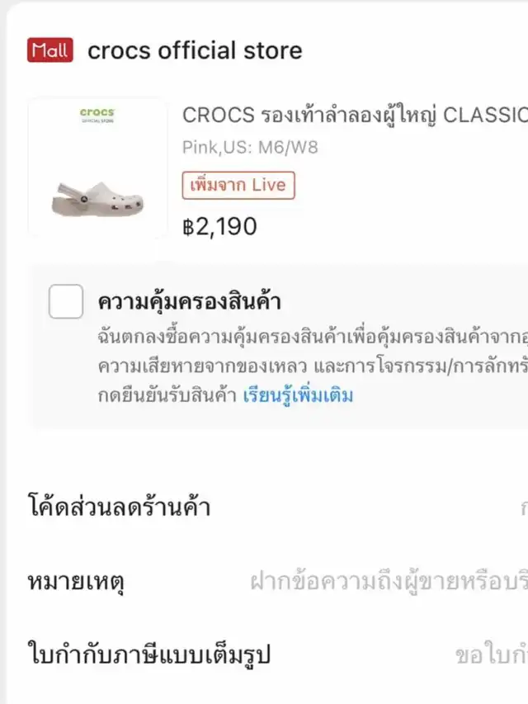The height and width of the screenshot is (704, 528).
Task: Open the ใบกำกับภาษีแบบเต็มรูป option
Action: click(149, 656)
